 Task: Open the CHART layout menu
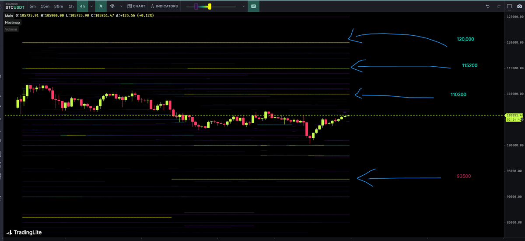[136, 6]
